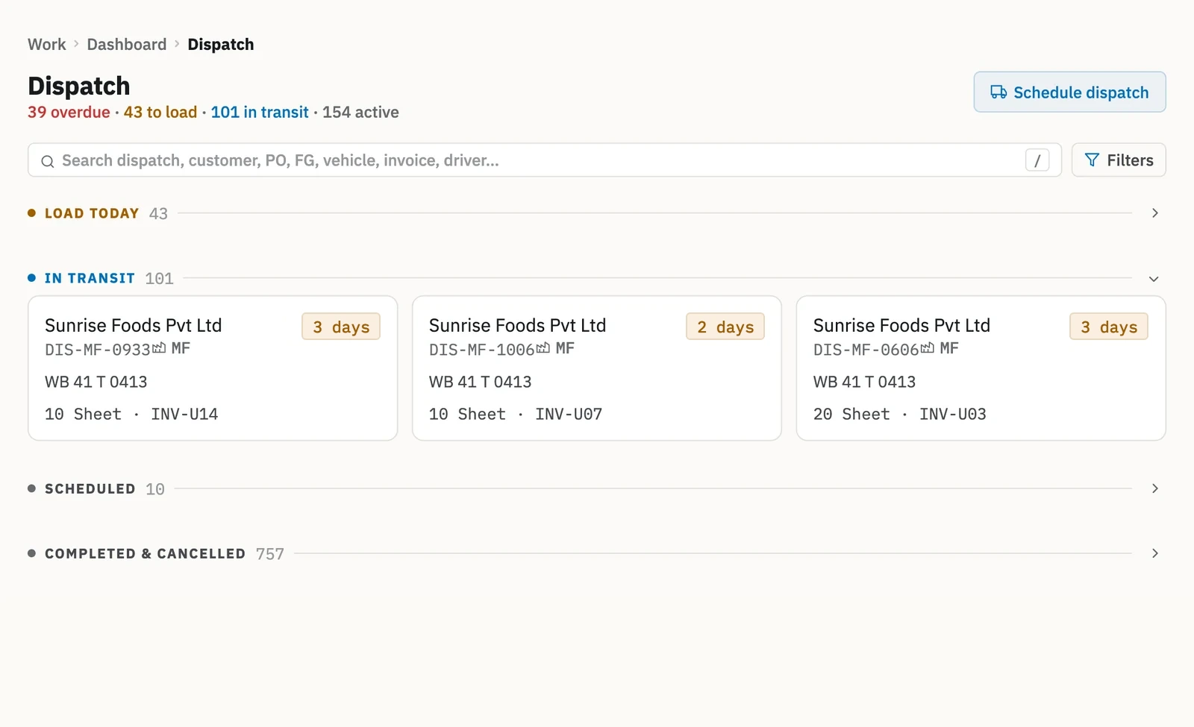Click the funnel icon in Filters

pyautogui.click(x=1092, y=160)
